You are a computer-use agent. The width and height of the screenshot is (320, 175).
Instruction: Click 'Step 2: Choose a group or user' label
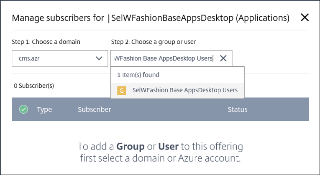[154, 42]
